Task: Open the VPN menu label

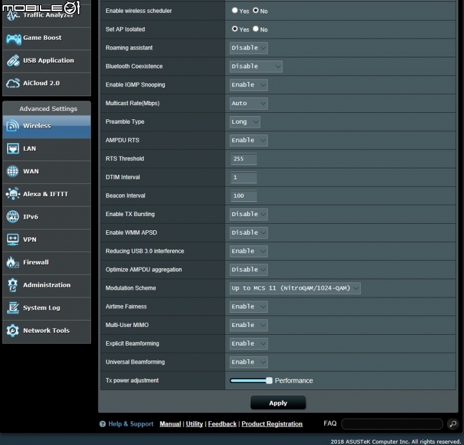Action: pyautogui.click(x=30, y=239)
